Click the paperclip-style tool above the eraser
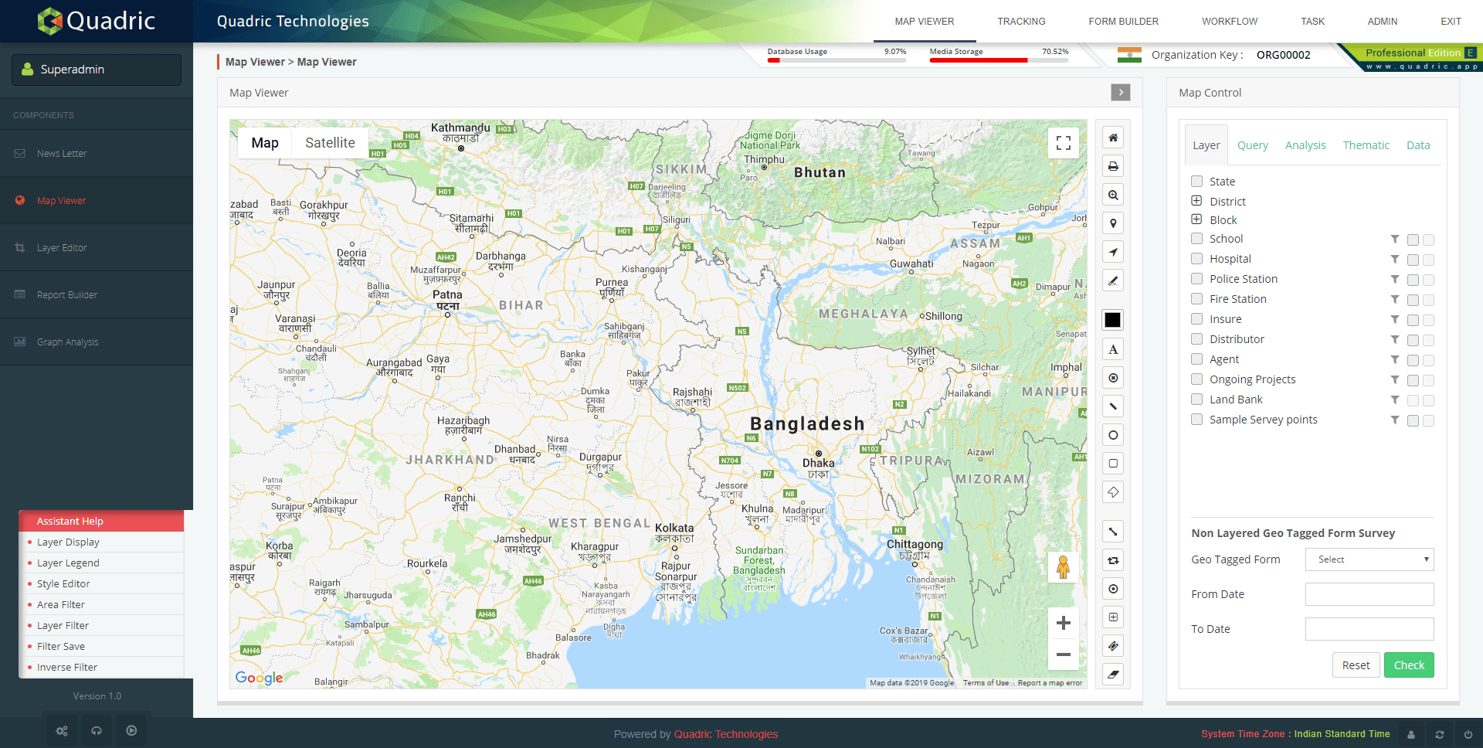 [x=1113, y=646]
